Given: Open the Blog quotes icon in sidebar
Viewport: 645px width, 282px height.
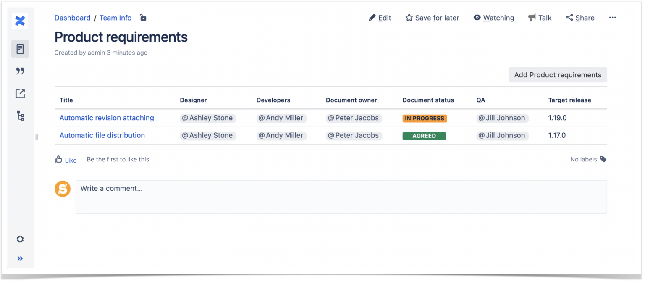Looking at the screenshot, I should click(x=20, y=71).
